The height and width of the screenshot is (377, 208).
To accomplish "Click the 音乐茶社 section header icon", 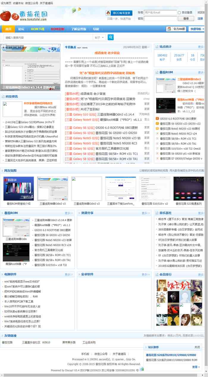I will click(x=157, y=213).
